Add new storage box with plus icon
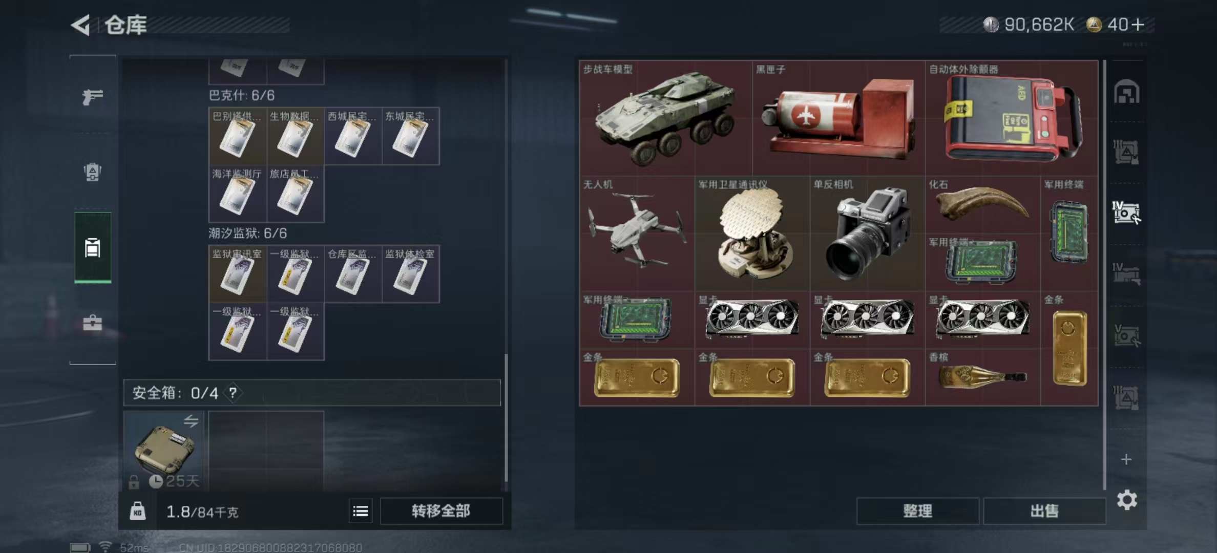The image size is (1217, 553). 1126,459
